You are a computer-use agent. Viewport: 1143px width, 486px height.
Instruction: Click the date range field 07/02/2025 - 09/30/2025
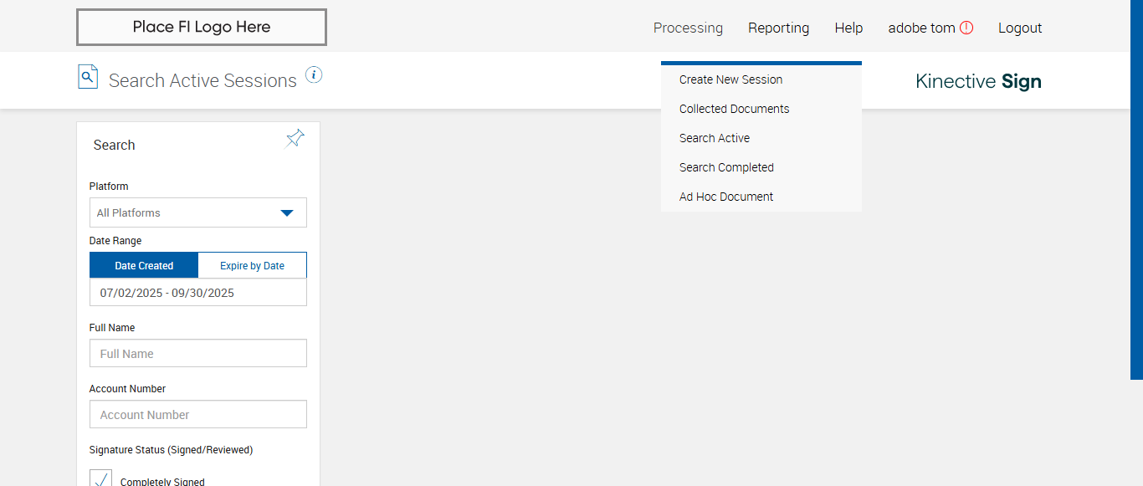[198, 293]
